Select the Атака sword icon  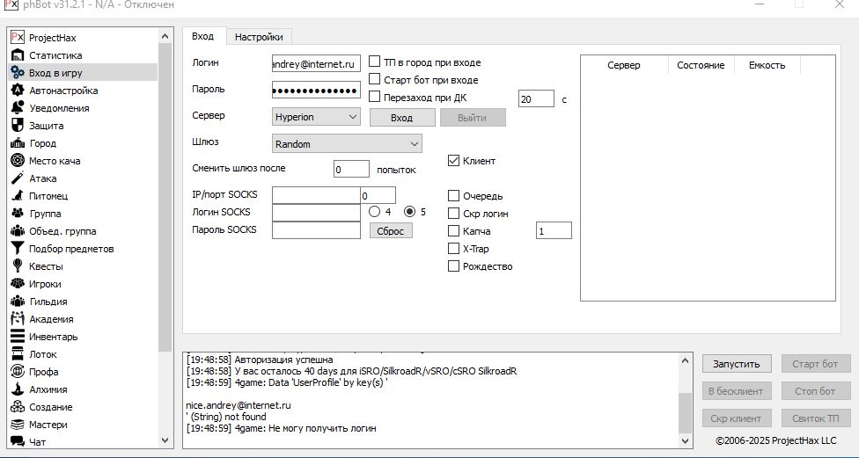pyautogui.click(x=17, y=178)
